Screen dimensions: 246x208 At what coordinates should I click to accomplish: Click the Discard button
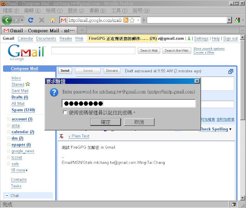coord(112,71)
